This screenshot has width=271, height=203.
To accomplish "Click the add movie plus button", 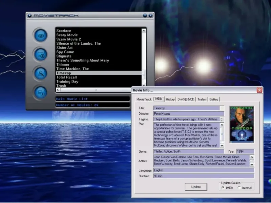I will (x=40, y=54).
